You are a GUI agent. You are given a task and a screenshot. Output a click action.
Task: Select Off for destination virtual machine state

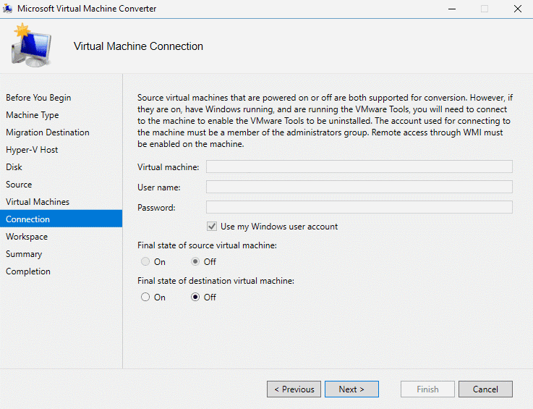coord(195,298)
